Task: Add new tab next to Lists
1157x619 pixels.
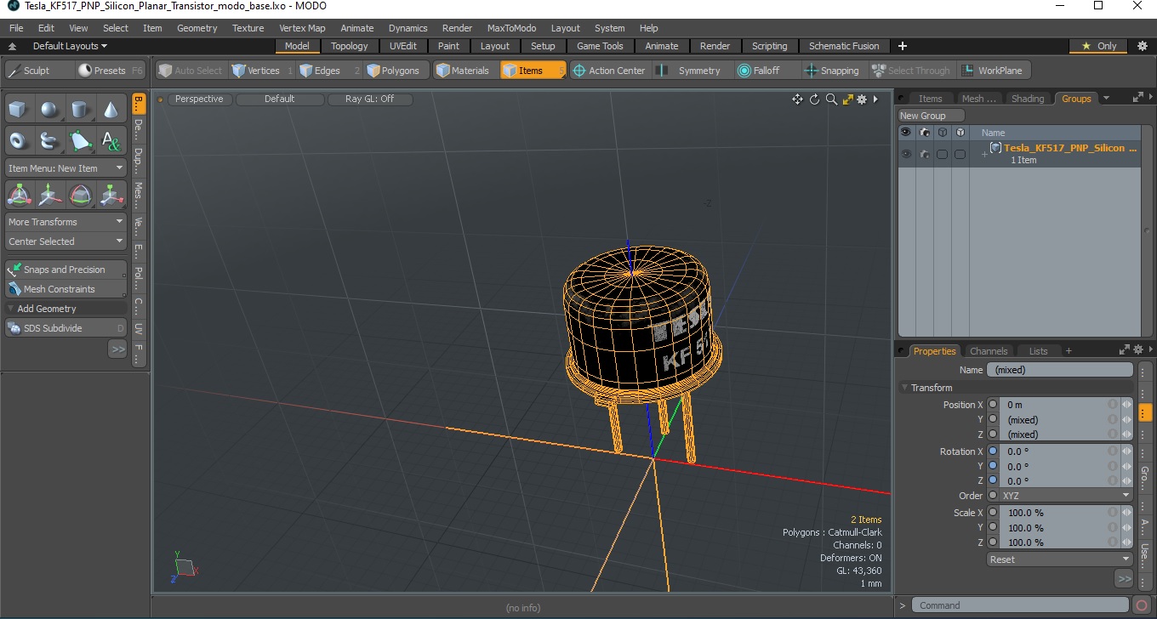Action: (1069, 351)
